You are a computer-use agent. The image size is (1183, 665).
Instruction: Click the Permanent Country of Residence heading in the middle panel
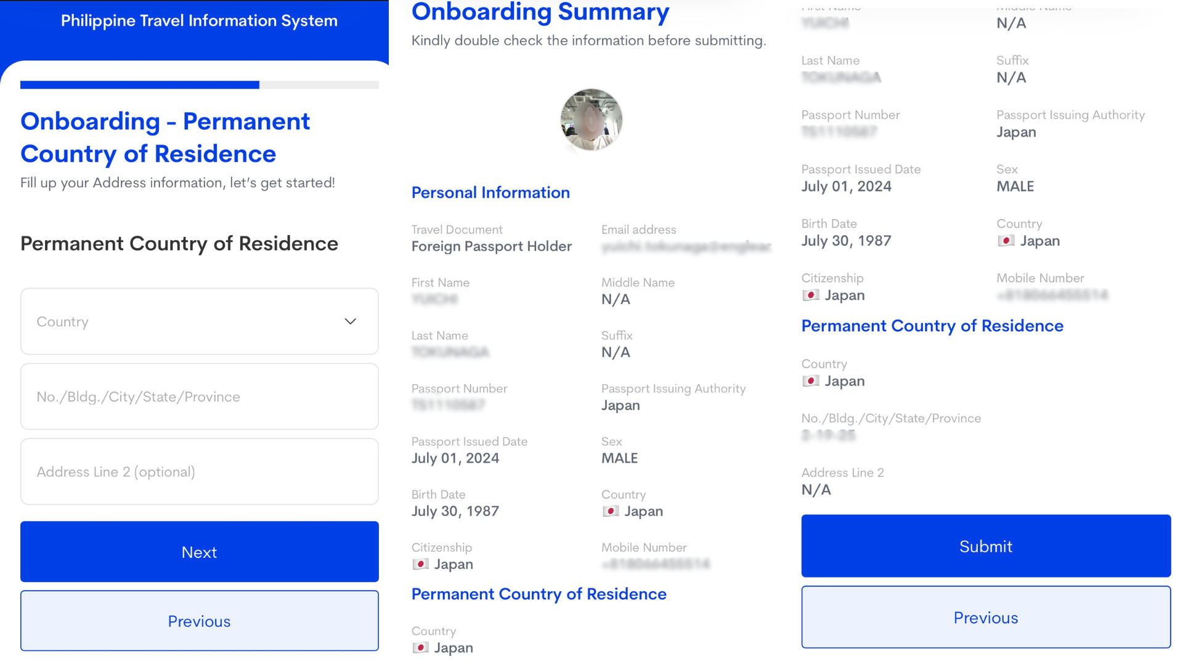click(x=539, y=594)
